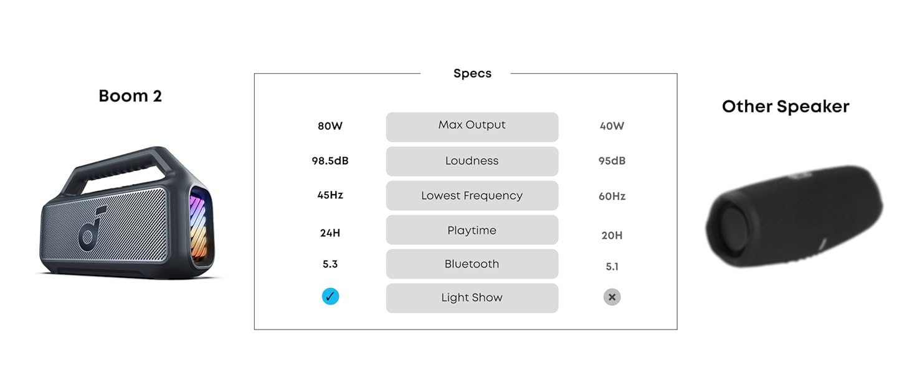Click the 24H playtime value
The width and height of the screenshot is (912, 373).
(330, 233)
